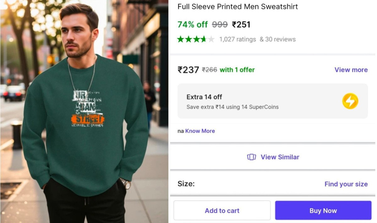Open the Find your size guide
This screenshot has width=377, height=223.
pos(346,184)
